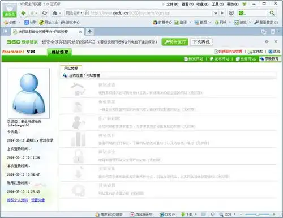Expand the address bar history dropdown
This screenshot has width=283, height=218.
tap(216, 13)
